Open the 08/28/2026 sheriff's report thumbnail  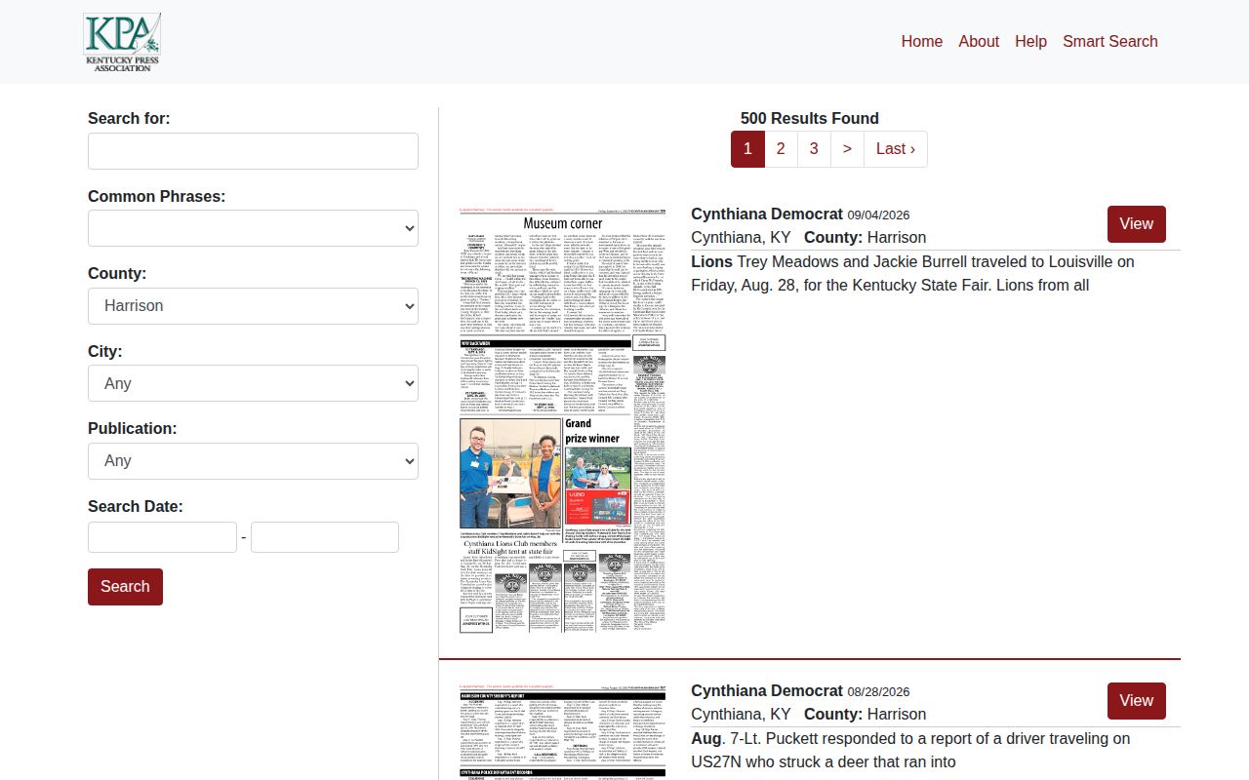pyautogui.click(x=563, y=731)
